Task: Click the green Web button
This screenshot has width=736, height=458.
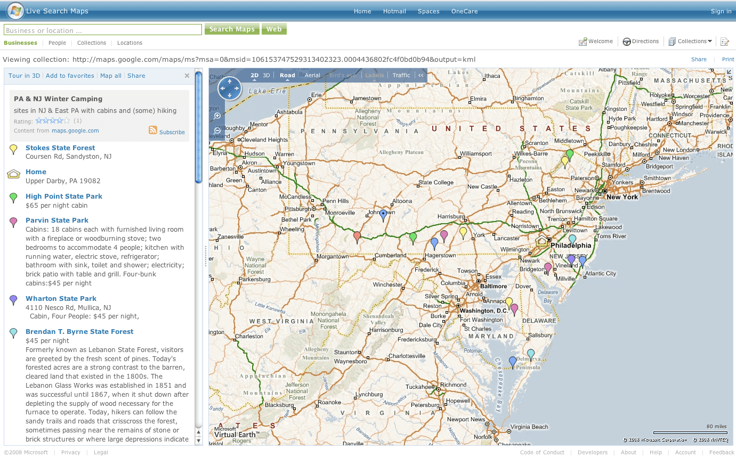Action: point(274,29)
